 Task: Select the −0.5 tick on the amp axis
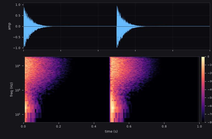click(x=17, y=37)
